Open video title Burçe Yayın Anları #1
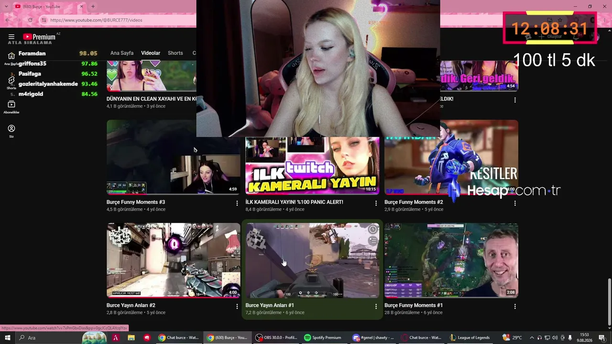This screenshot has width=612, height=344. click(x=270, y=305)
